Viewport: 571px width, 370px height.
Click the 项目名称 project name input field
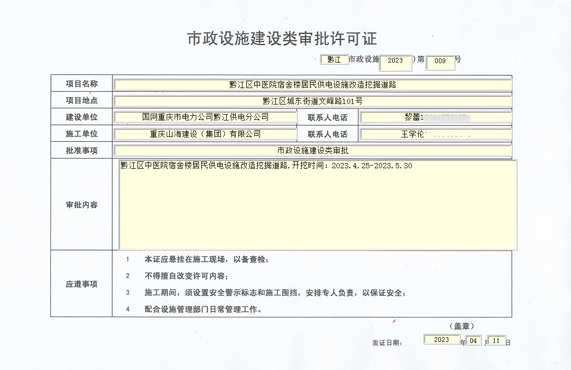[313, 84]
